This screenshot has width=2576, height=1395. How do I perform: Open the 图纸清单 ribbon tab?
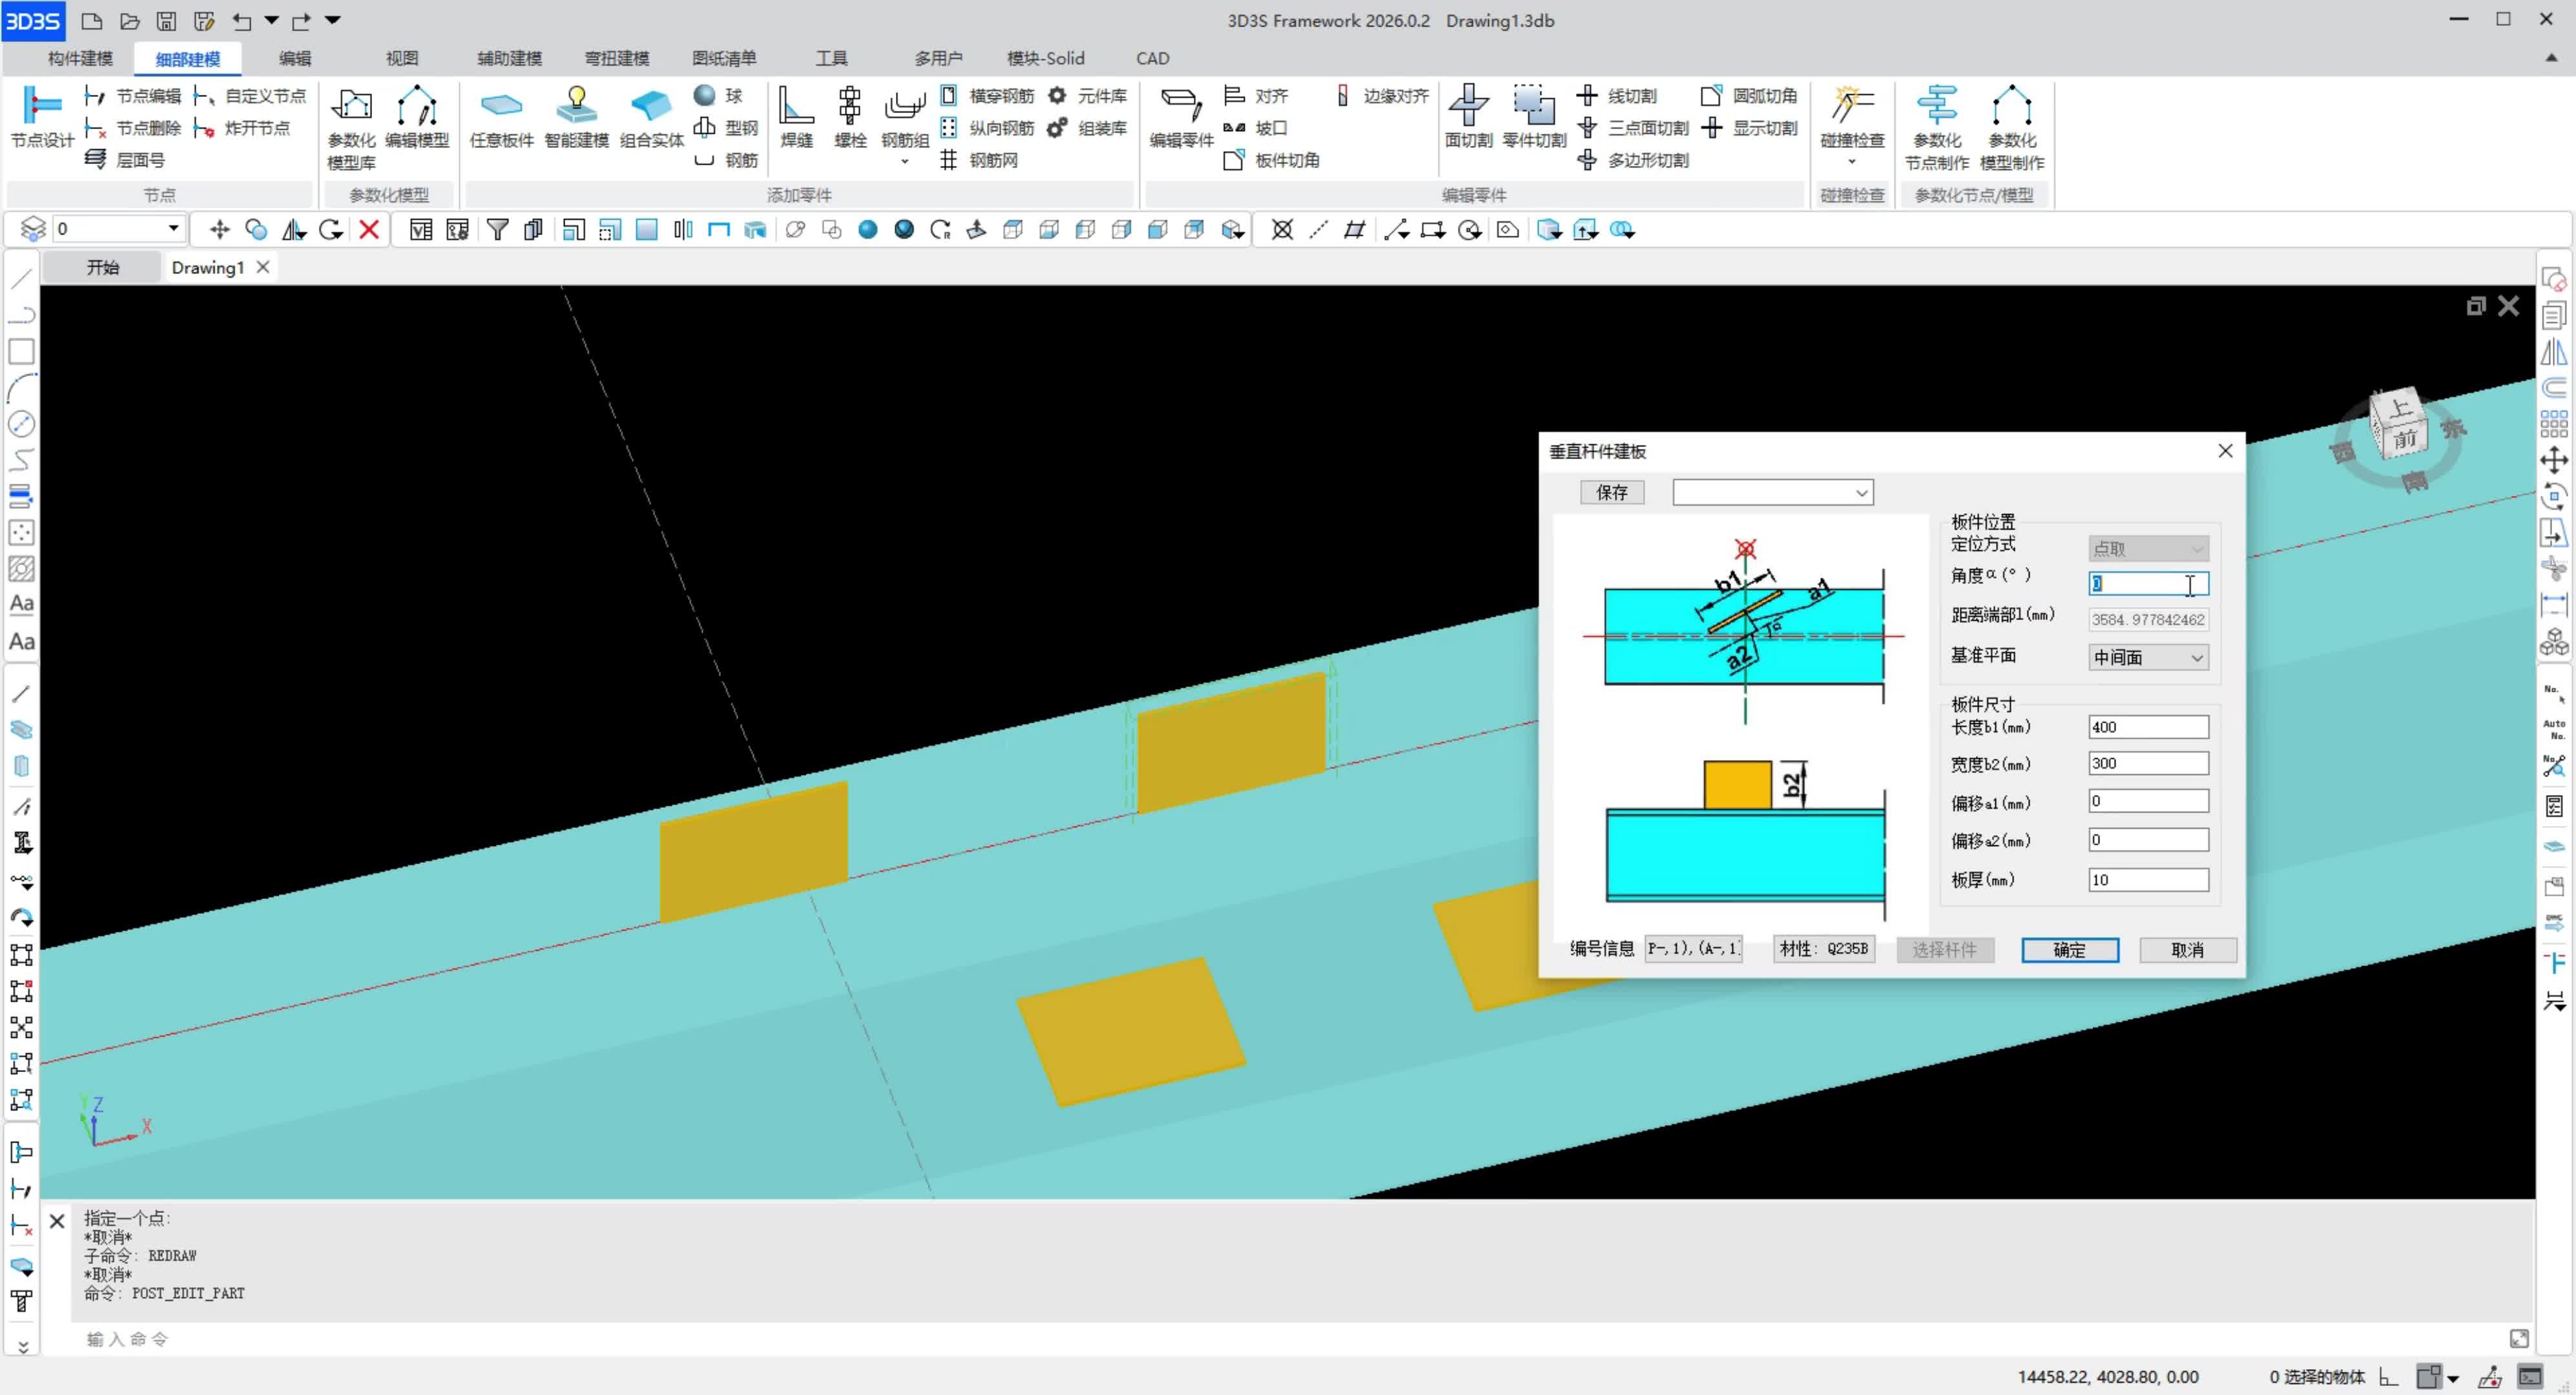[x=724, y=58]
